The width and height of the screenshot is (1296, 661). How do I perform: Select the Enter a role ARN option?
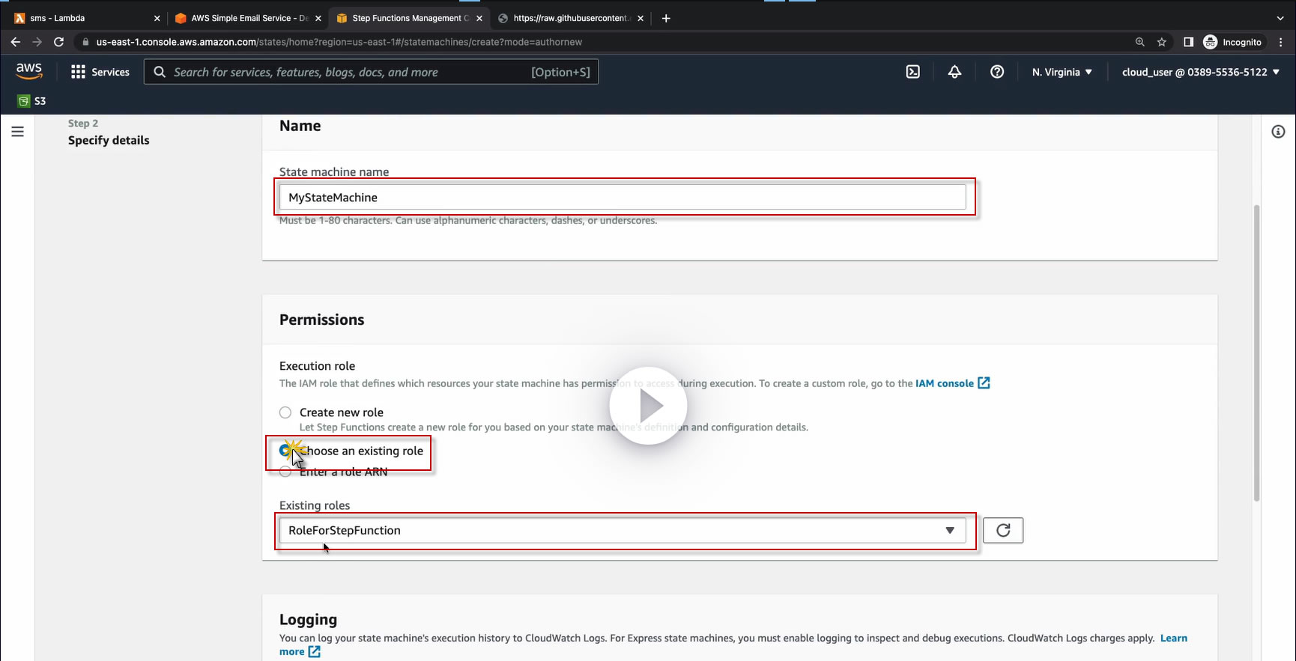coord(285,472)
